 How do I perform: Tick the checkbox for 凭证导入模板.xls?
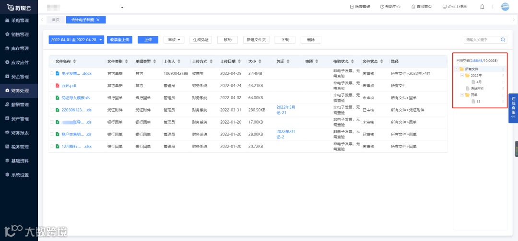[51, 98]
